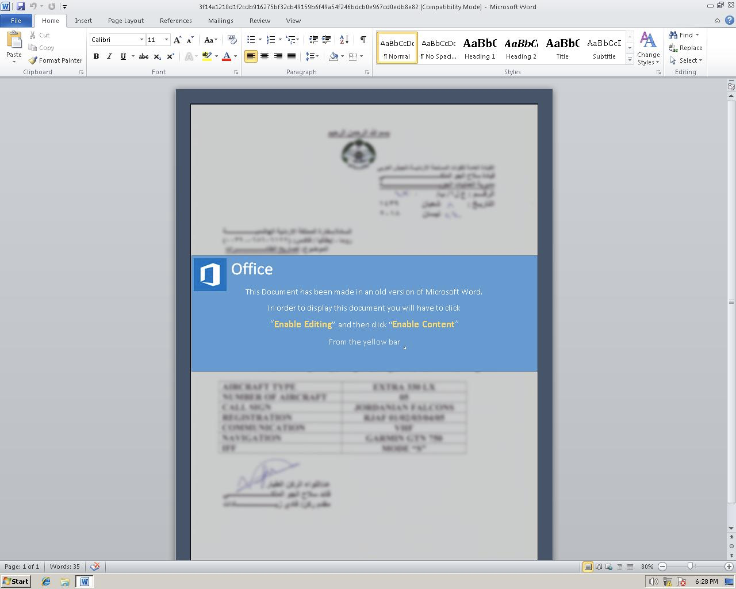Open Text Effects options

189,56
